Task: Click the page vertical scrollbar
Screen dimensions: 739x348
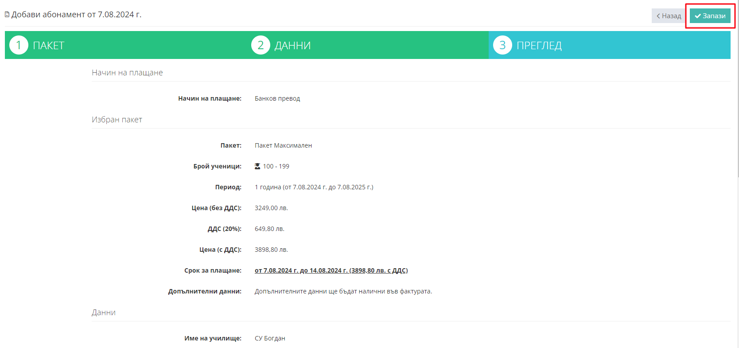Action: tap(737, 89)
